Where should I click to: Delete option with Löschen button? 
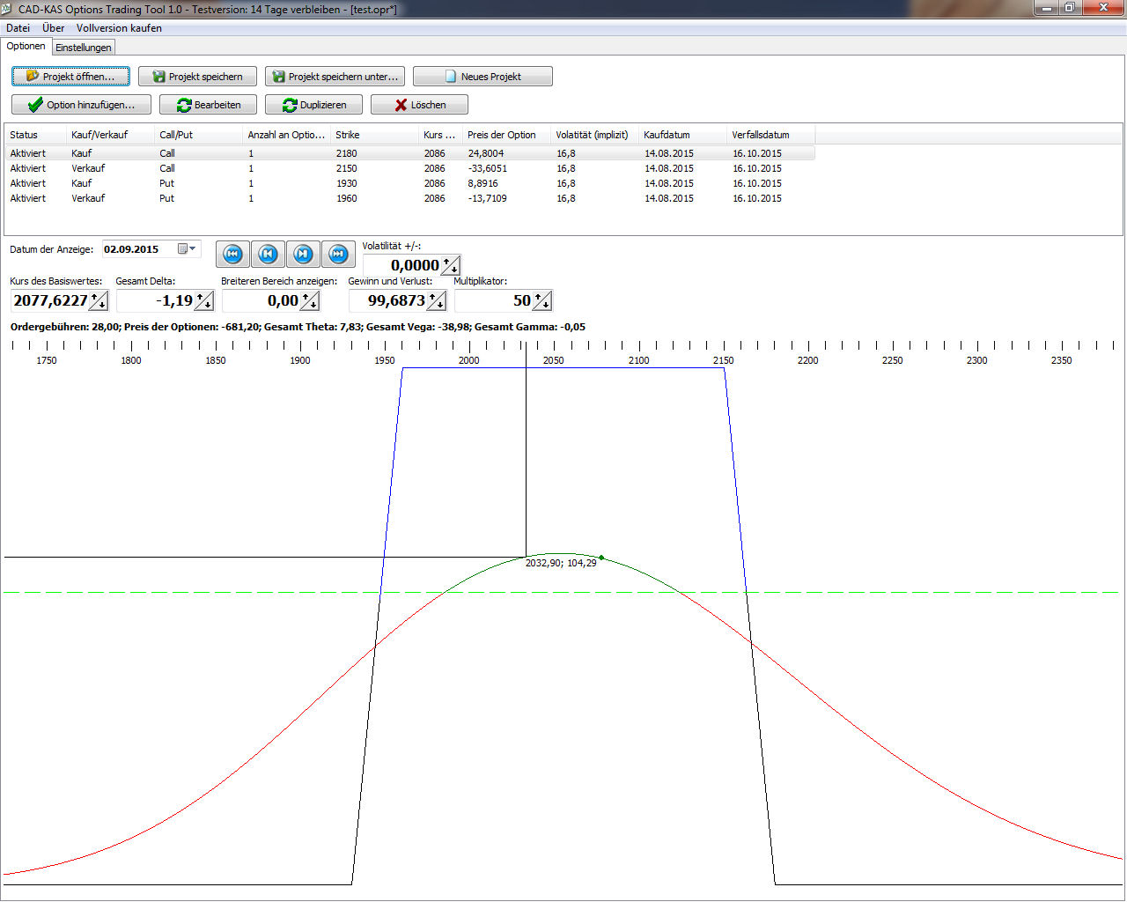419,105
